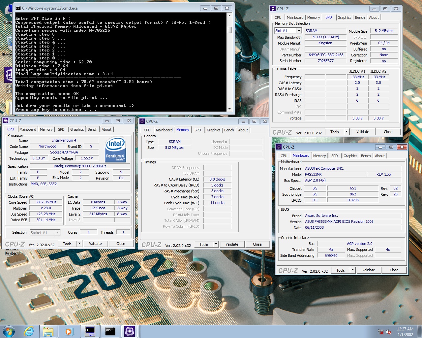Click the cmd window scrollbar thumb
Viewport: 422px width, 338px height.
[x=229, y=30]
